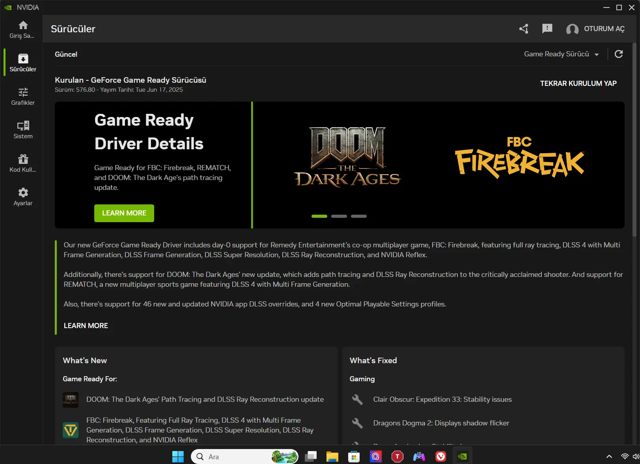Open the purple circular app on taskbar
This screenshot has height=464, width=640.
[x=375, y=457]
